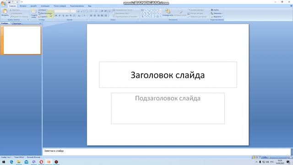Open the Layout (Макет) dropdown
293x165 pixels.
click(43, 10)
